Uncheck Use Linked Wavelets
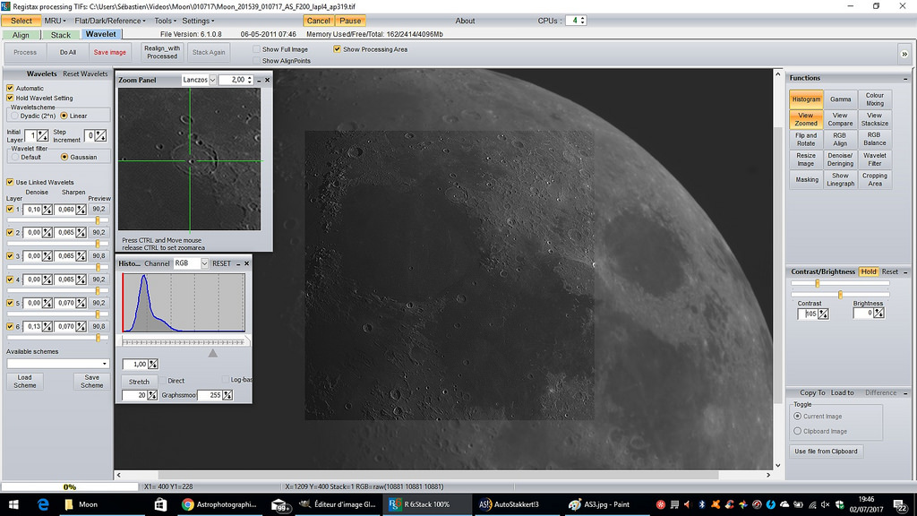917x516 pixels. point(10,183)
